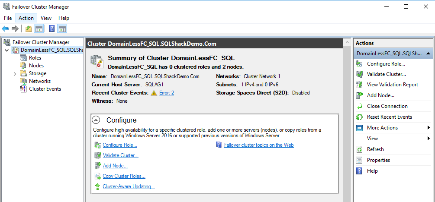The image size is (435, 202).
Task: Click the Add Node icon in center pane
Action: pos(98,165)
